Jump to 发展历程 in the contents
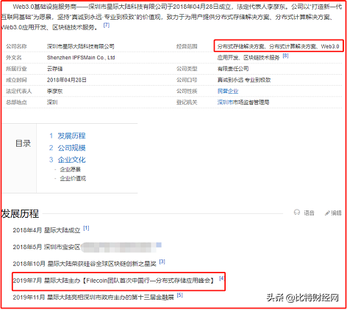 pyautogui.click(x=71, y=136)
